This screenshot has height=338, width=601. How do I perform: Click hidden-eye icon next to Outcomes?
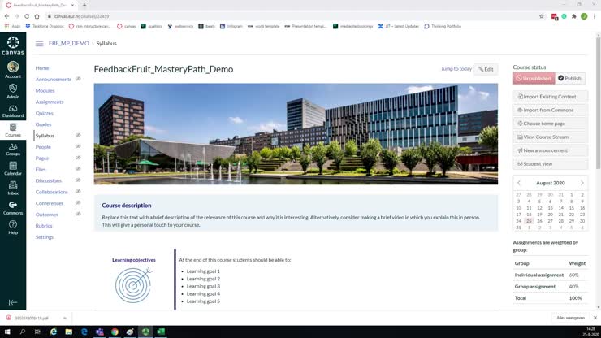point(78,214)
